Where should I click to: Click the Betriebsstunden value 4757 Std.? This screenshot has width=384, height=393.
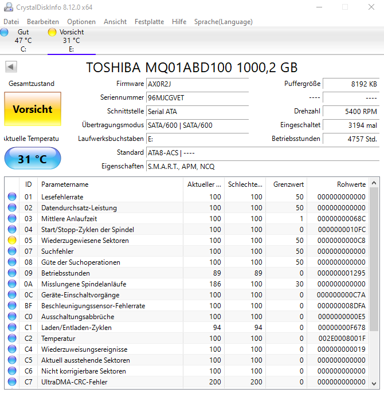click(351, 139)
